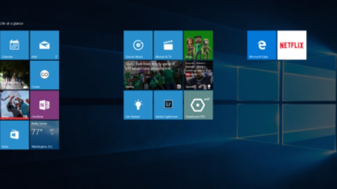
Task: Open the Netflix tile
Action: pyautogui.click(x=292, y=45)
